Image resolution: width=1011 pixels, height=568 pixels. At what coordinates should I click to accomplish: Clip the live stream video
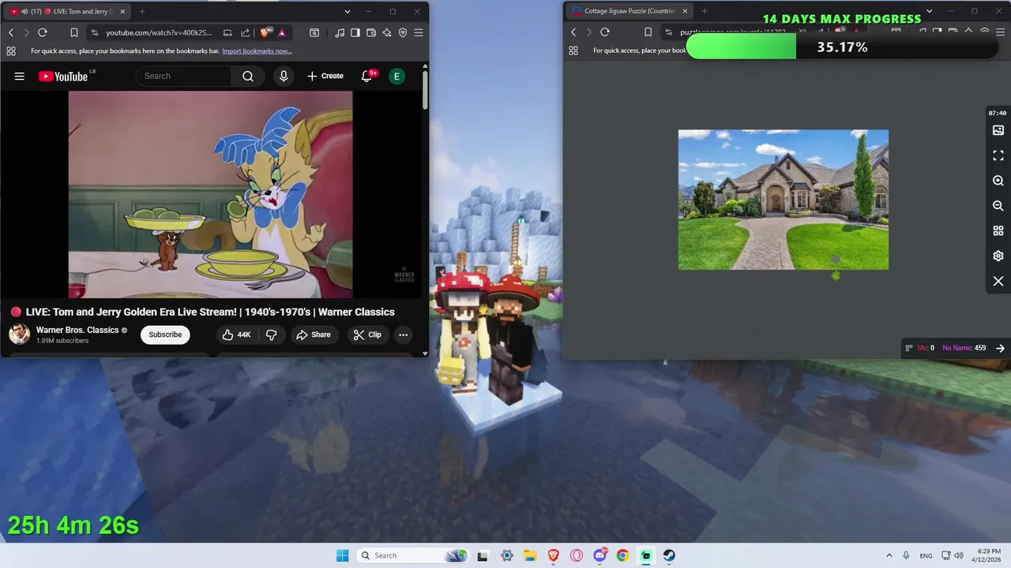coord(367,334)
